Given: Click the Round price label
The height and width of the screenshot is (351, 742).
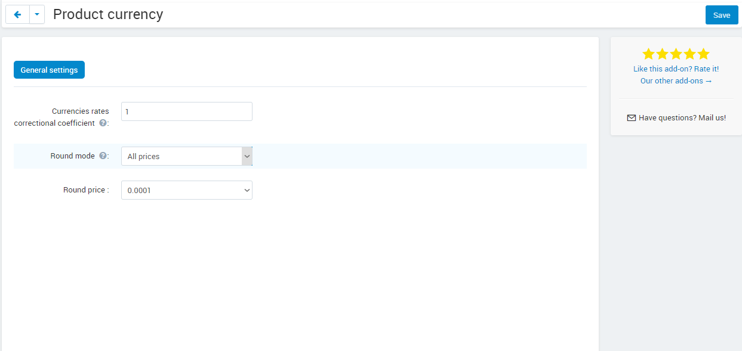Looking at the screenshot, I should tap(86, 190).
